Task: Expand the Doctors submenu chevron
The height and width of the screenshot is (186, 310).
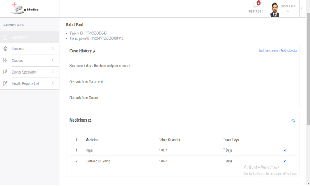Action: coord(53,60)
